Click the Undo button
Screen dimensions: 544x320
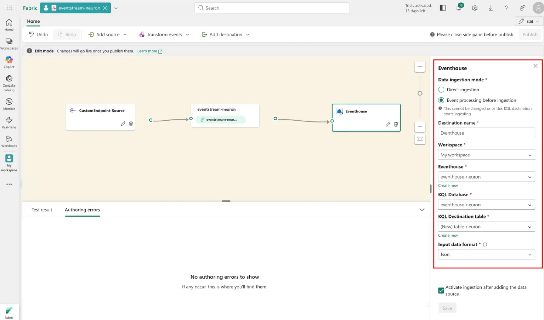coord(38,35)
